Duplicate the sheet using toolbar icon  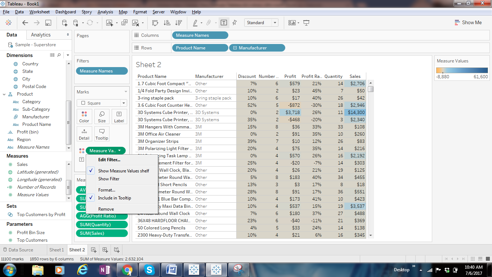pos(125,23)
